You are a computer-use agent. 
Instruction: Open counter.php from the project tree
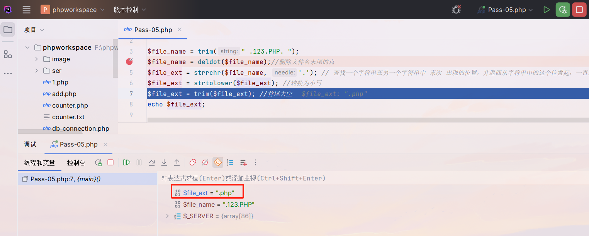pyautogui.click(x=70, y=105)
